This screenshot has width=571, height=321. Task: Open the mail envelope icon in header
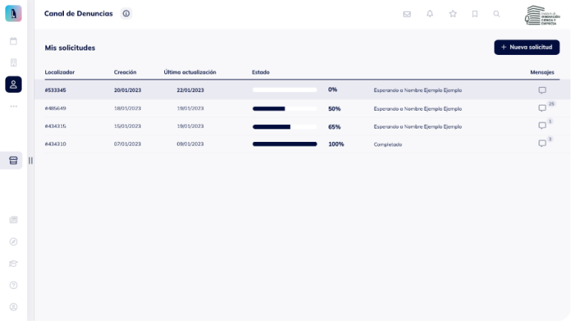point(407,14)
